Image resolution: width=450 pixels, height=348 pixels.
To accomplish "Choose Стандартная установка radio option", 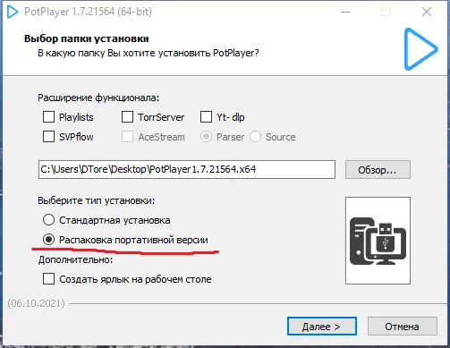I will pyautogui.click(x=48, y=220).
